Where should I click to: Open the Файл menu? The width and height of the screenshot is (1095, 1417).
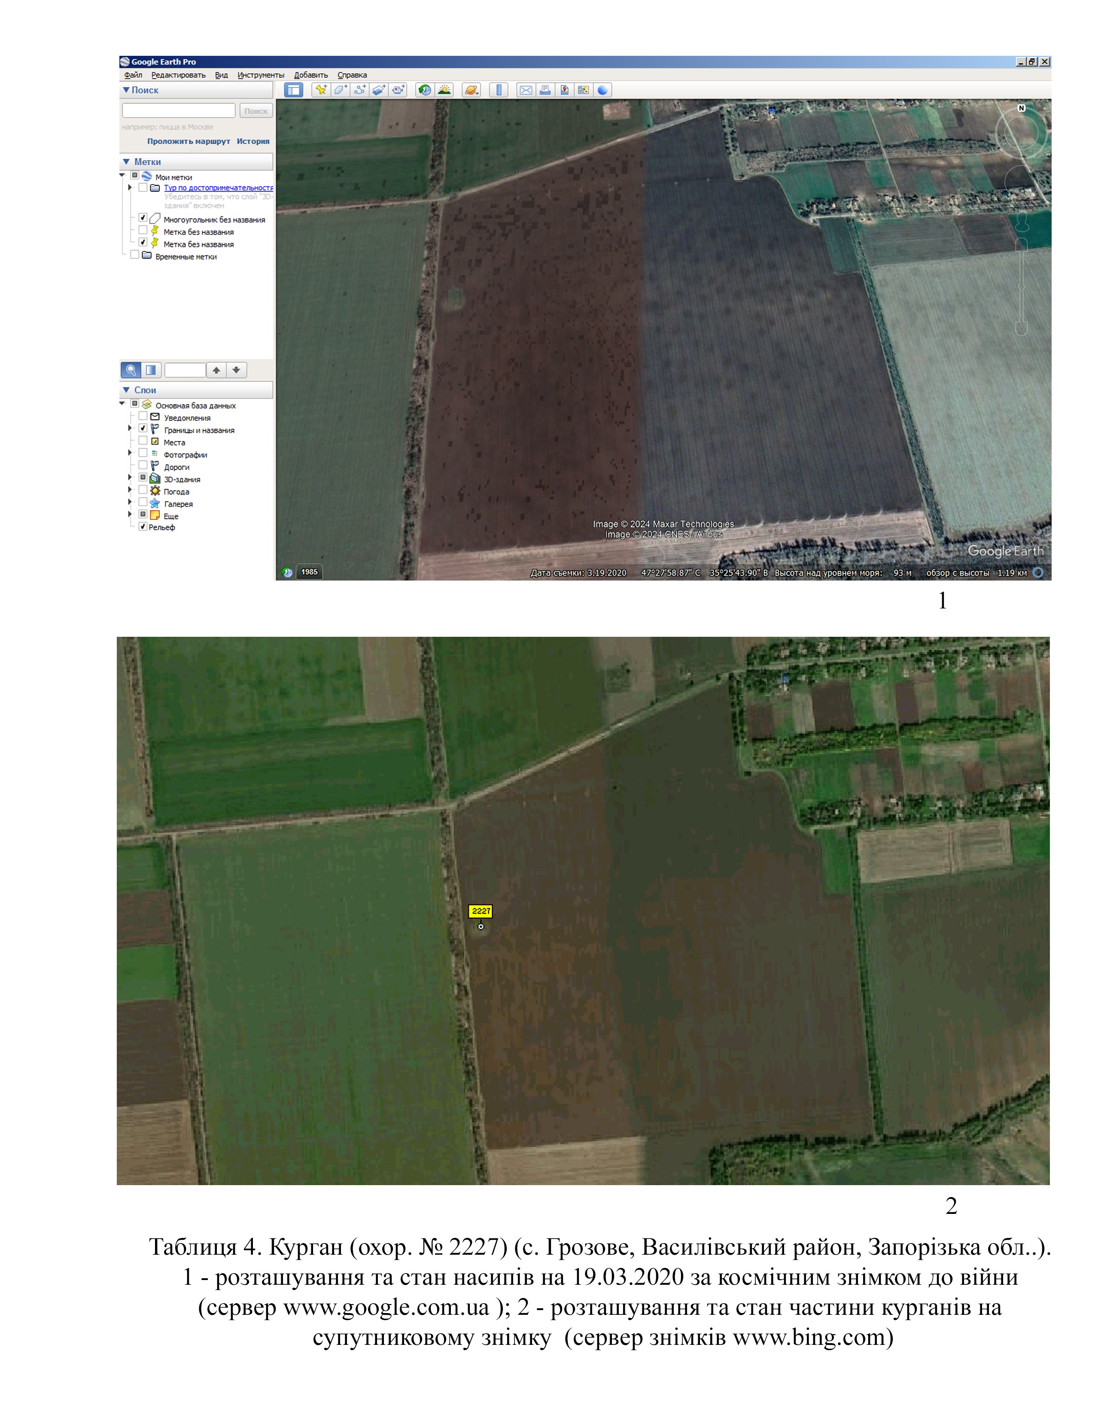point(133,75)
